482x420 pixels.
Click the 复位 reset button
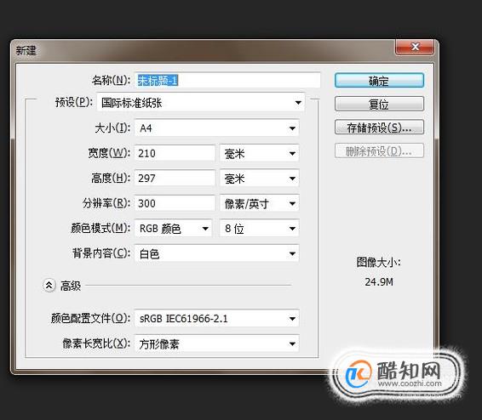[379, 104]
